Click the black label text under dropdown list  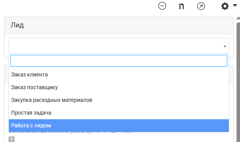click(x=51, y=133)
